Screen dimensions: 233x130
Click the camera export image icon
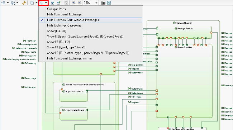click(103, 3)
